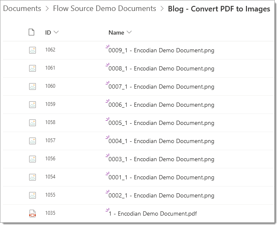
Task: Open 0006_1 - Encodian Demo Document.png
Action: [x=161, y=105]
